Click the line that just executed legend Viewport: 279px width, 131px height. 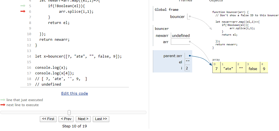[x=25, y=100]
